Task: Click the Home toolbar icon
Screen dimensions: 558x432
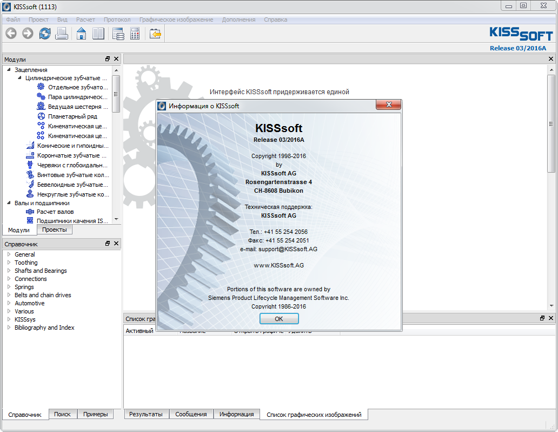Action: coord(82,34)
